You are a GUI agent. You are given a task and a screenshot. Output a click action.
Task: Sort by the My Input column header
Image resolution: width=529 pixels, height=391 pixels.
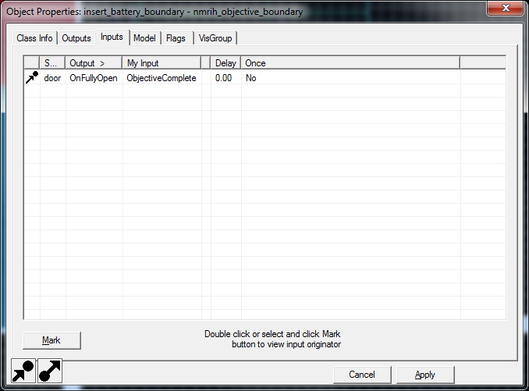point(161,63)
